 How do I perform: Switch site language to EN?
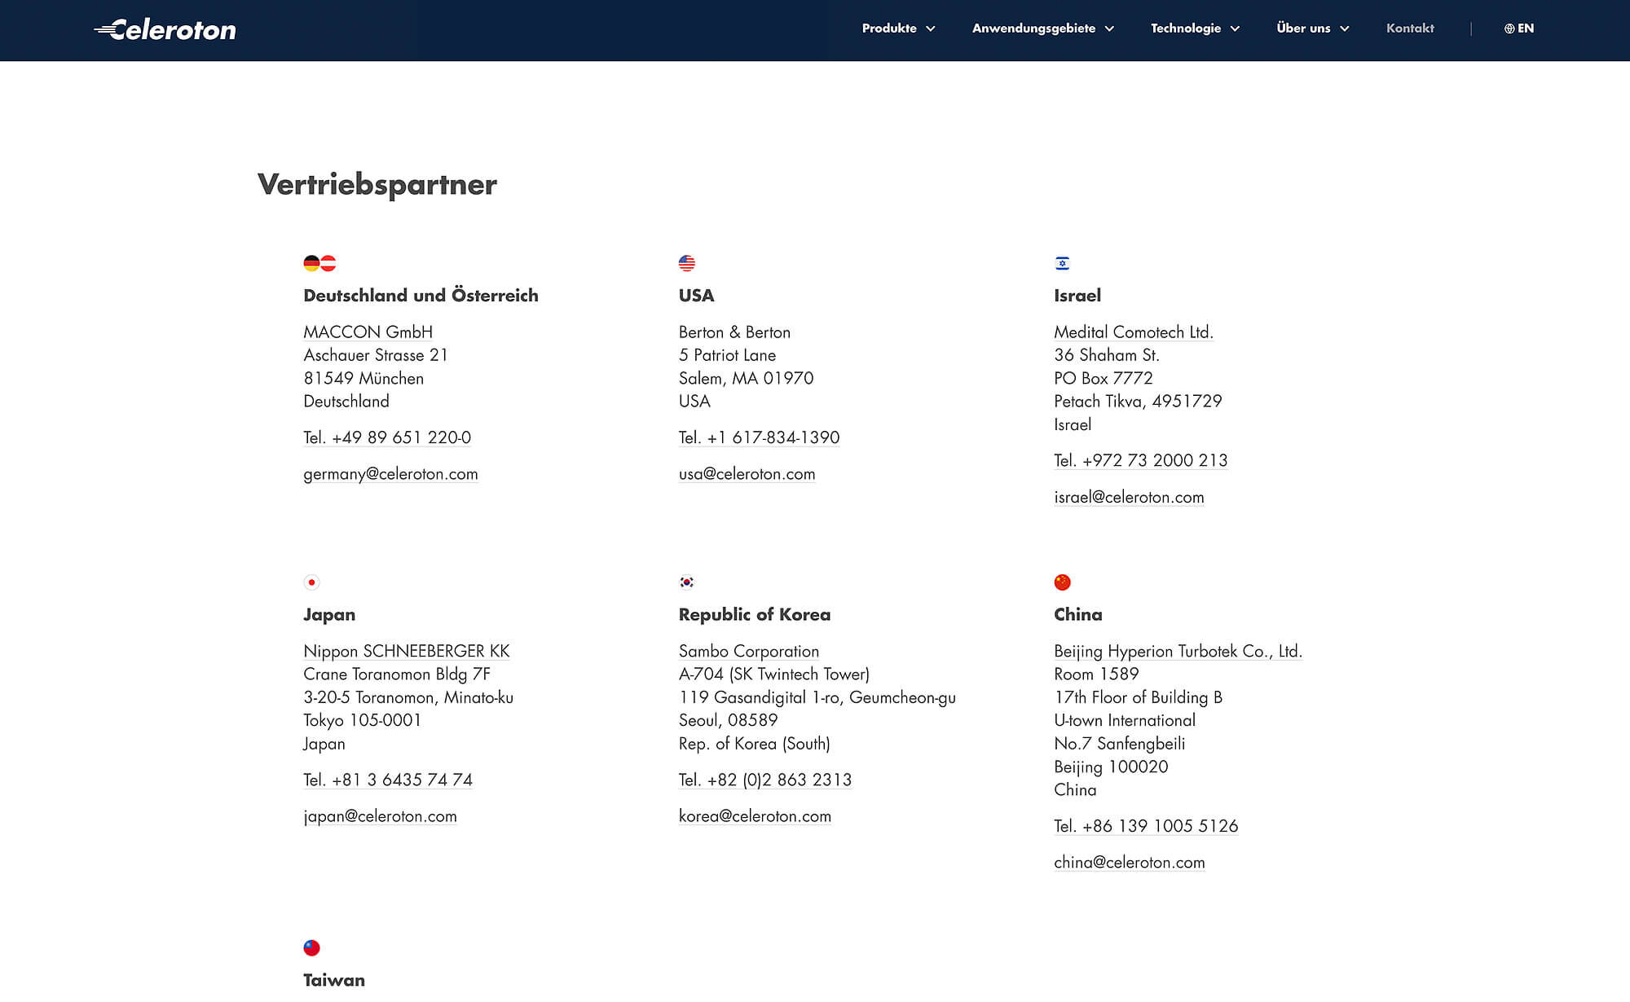1525,29
